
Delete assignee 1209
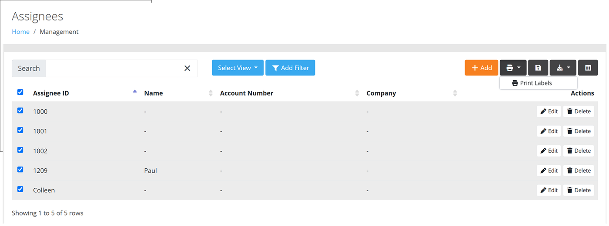pyautogui.click(x=579, y=170)
